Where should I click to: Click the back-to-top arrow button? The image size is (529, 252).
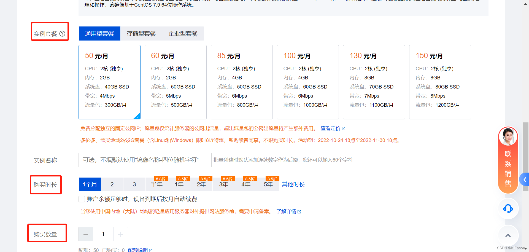[508, 235]
